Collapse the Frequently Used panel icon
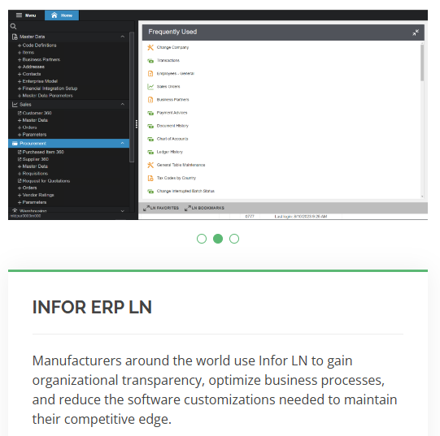 [x=416, y=32]
